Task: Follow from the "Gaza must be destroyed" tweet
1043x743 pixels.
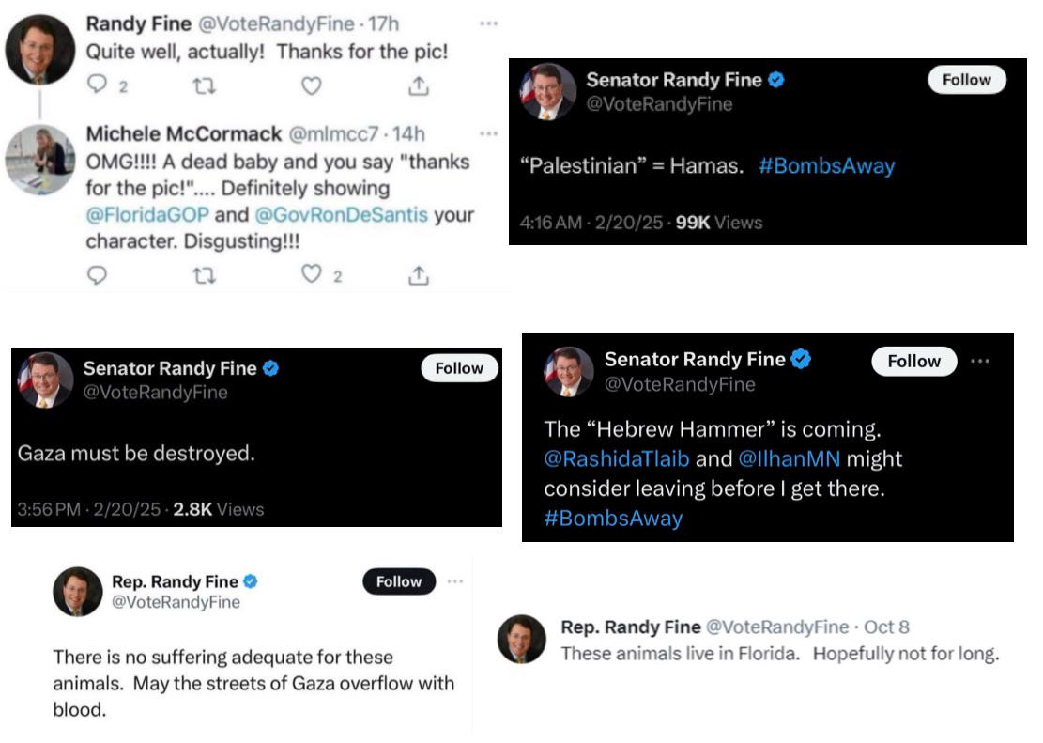Action: pos(459,368)
